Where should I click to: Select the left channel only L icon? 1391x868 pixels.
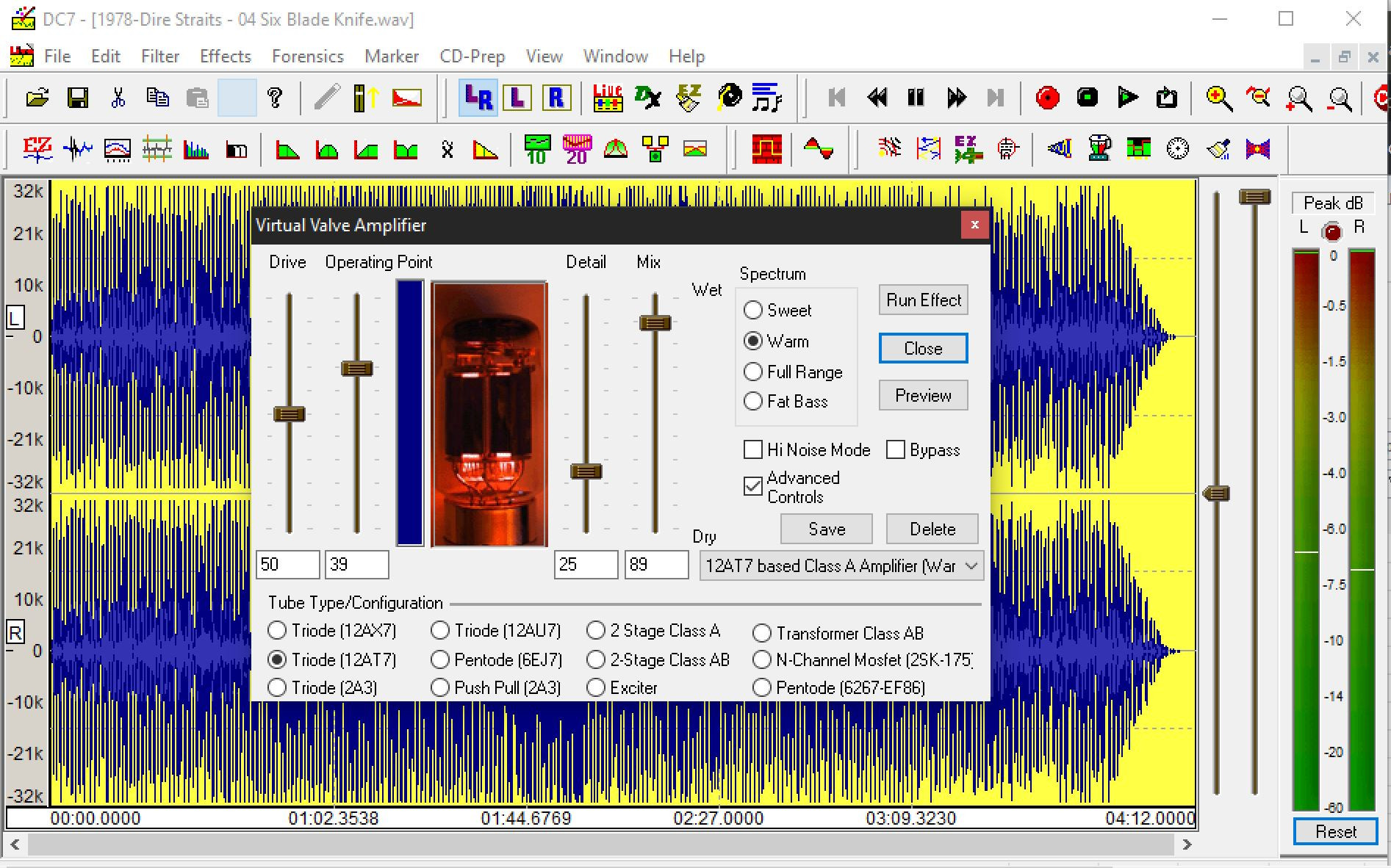517,98
